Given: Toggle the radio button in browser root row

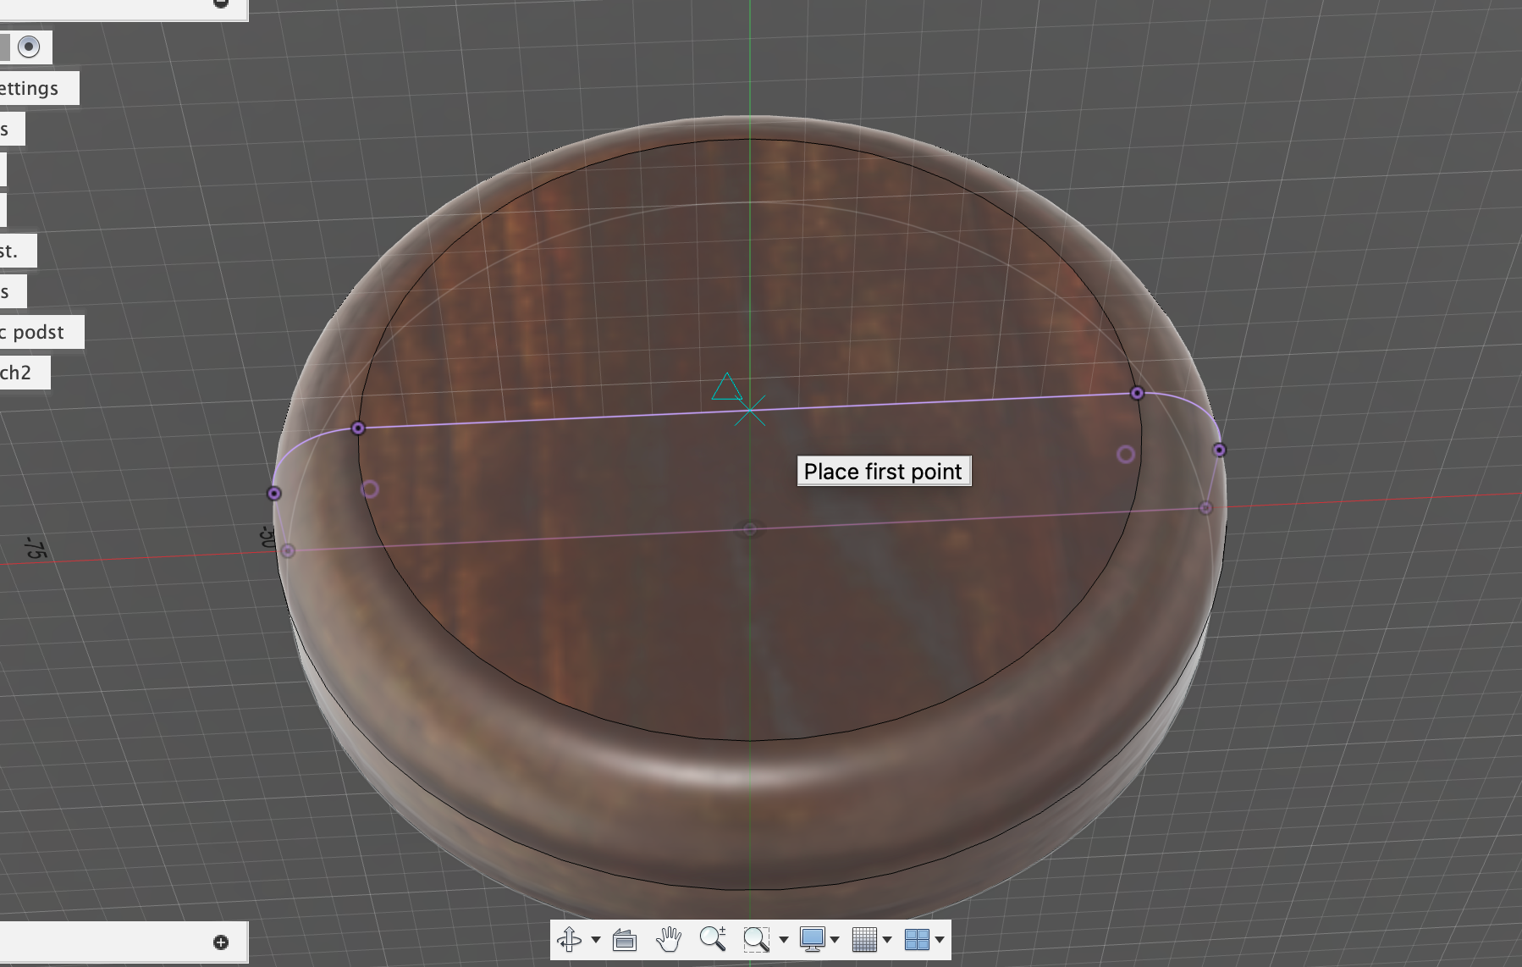Looking at the screenshot, I should (x=29, y=47).
